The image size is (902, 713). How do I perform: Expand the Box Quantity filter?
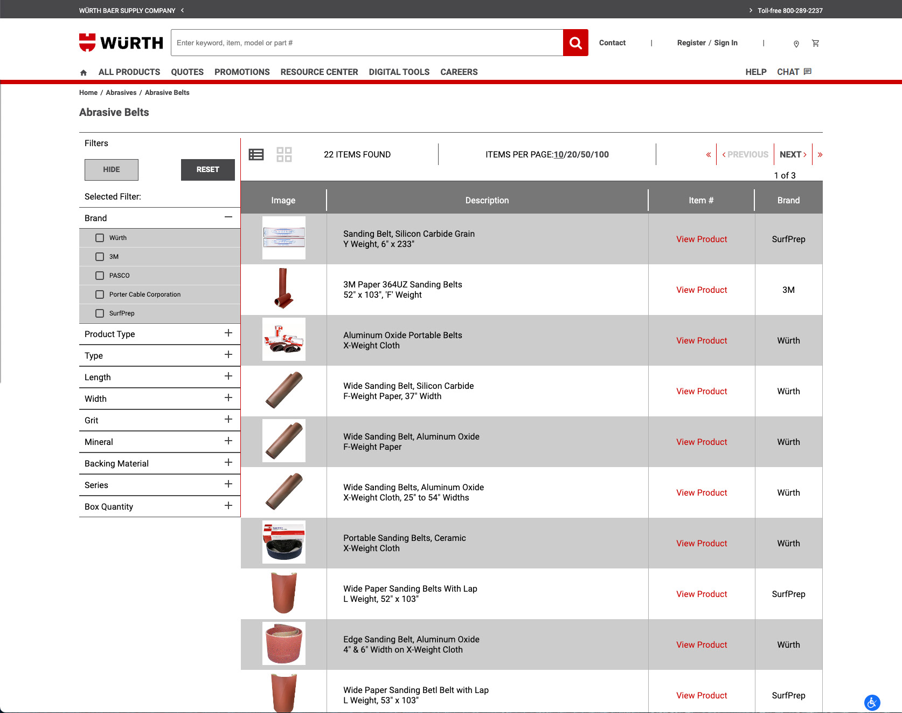click(228, 506)
